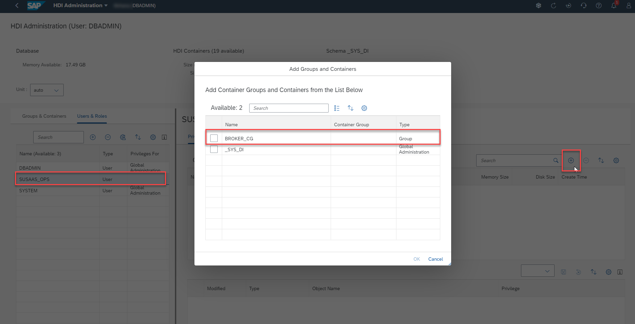This screenshot has height=324, width=635.
Task: Click Create Time column header
Action: [x=574, y=177]
